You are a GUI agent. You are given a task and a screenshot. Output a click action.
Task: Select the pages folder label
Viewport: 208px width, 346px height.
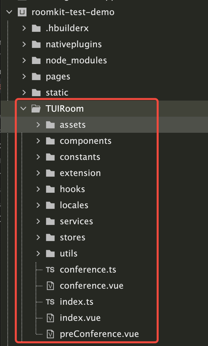tap(58, 76)
